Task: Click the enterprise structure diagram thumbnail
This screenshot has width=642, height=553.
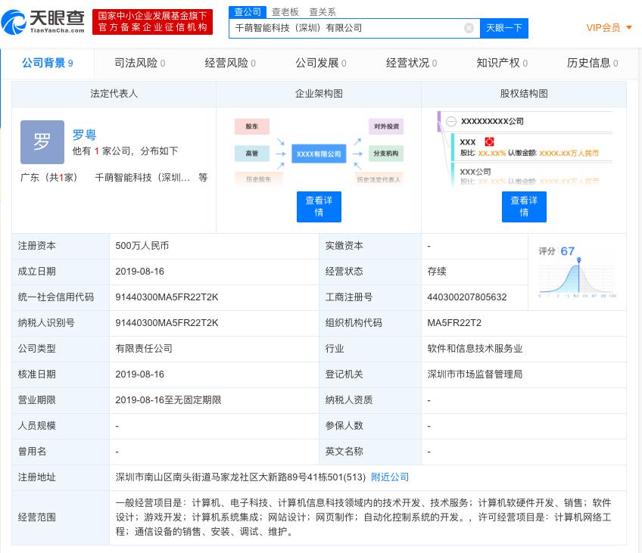Action: pyautogui.click(x=319, y=151)
